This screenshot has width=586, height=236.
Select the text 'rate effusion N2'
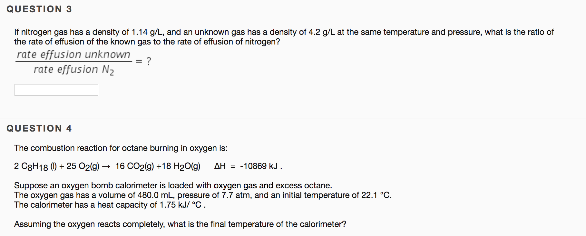point(73,69)
